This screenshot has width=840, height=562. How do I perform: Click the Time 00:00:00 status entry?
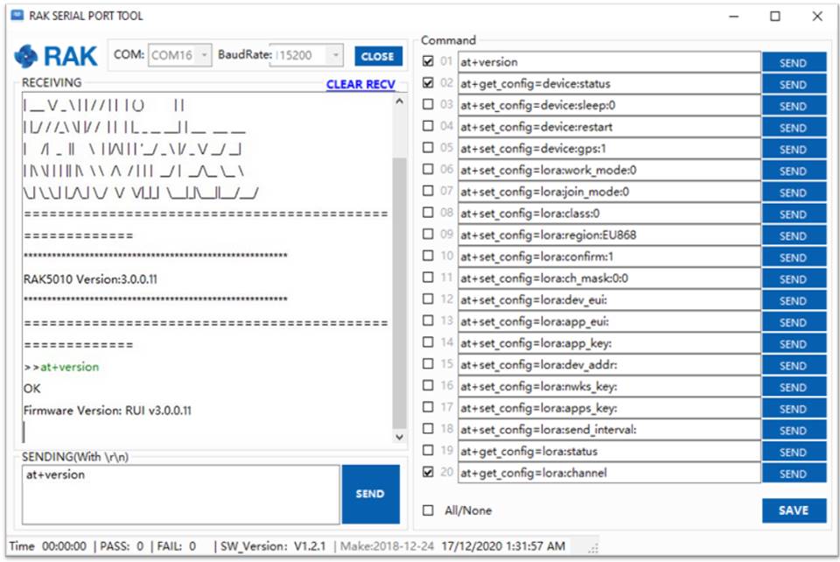(47, 546)
